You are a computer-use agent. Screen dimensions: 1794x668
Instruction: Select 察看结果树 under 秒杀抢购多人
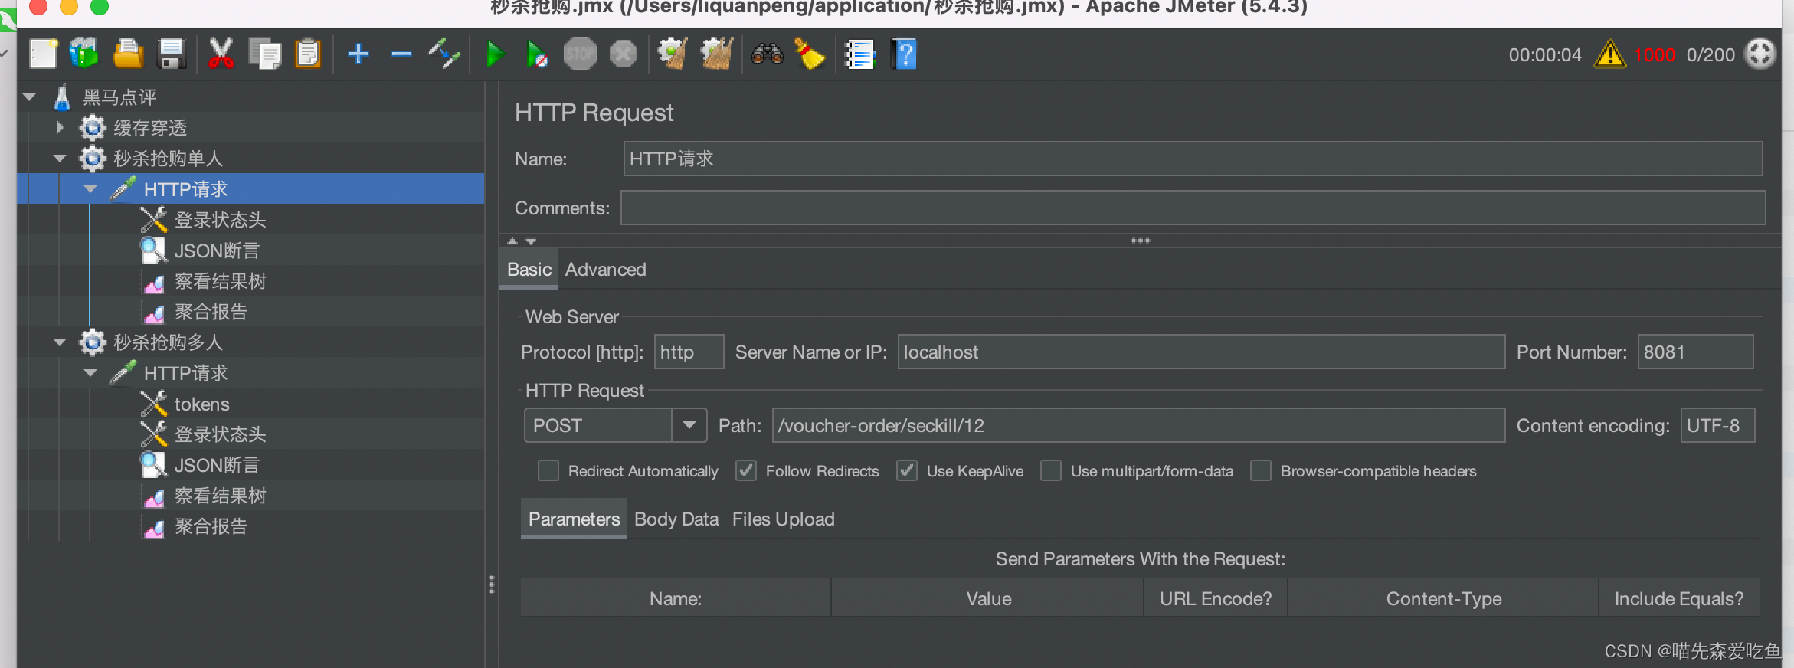tap(221, 496)
